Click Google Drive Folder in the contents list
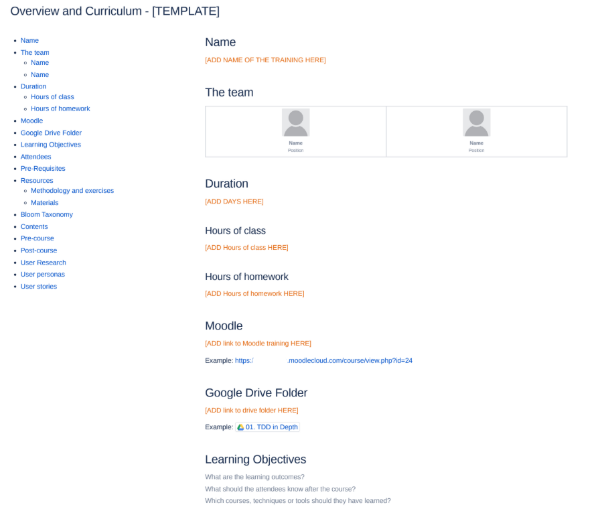The height and width of the screenshot is (511, 600). (x=51, y=133)
